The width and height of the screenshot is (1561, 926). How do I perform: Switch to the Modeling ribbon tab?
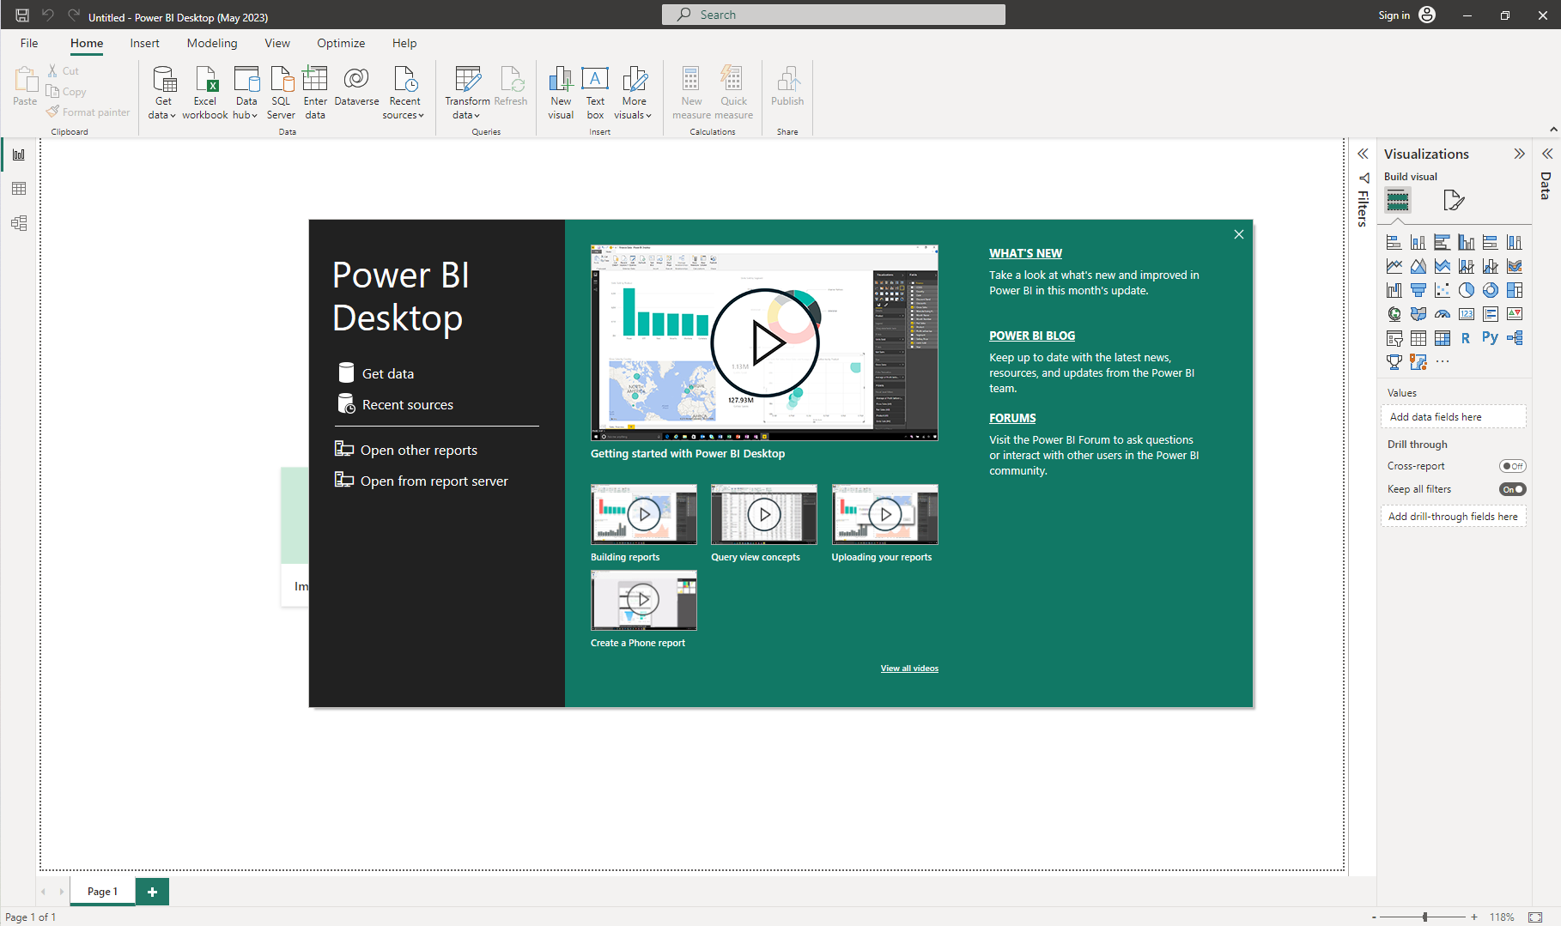point(212,43)
